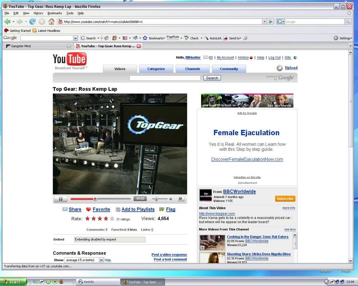This screenshot has height=286, width=358.
Task: Go back with the green Back arrow
Action: 7,22
